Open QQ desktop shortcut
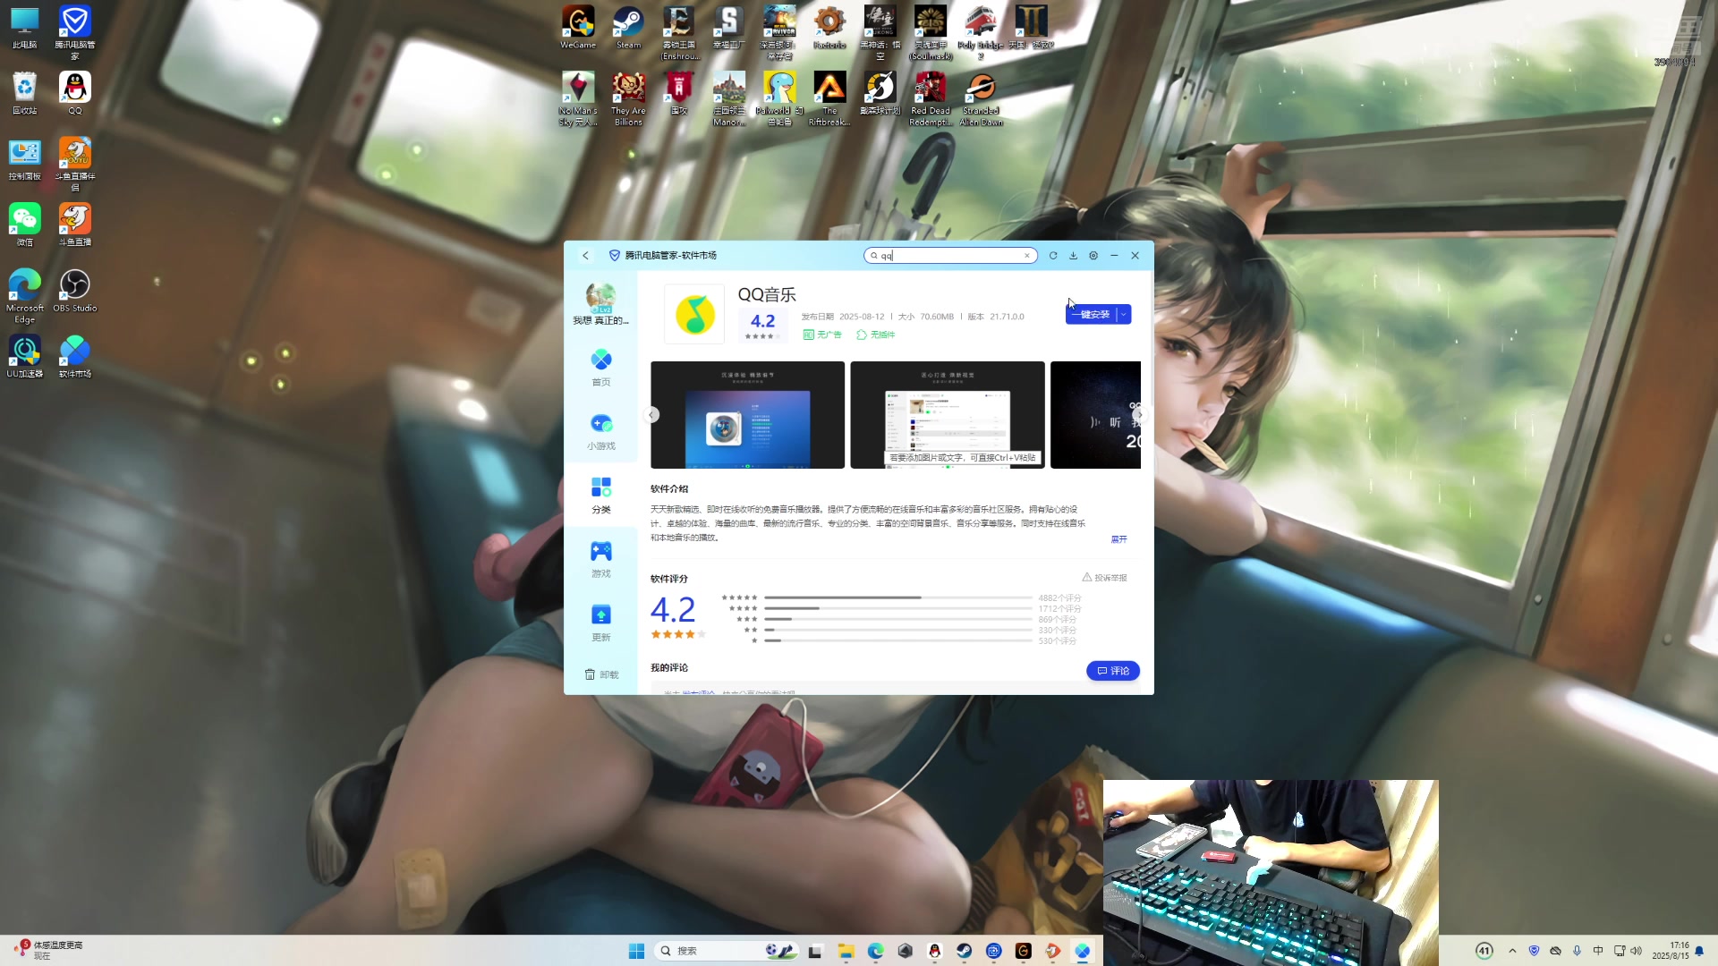The width and height of the screenshot is (1718, 966). pyautogui.click(x=75, y=93)
